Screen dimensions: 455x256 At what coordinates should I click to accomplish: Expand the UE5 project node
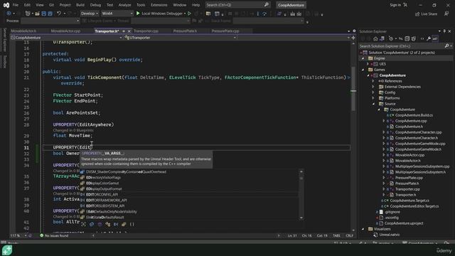click(x=368, y=64)
